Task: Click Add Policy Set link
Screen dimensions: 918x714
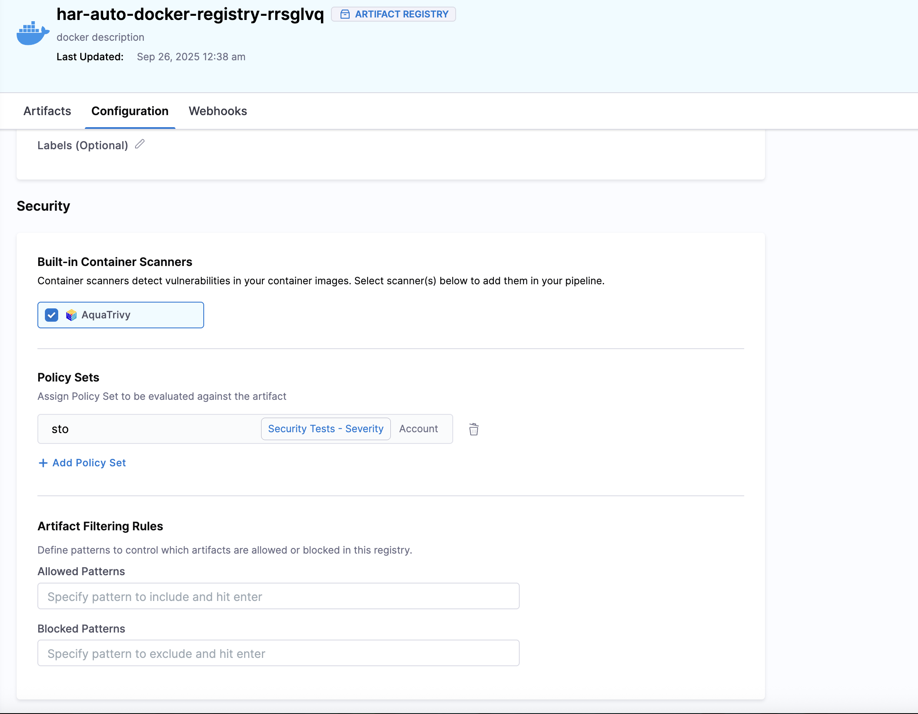Action: (89, 463)
